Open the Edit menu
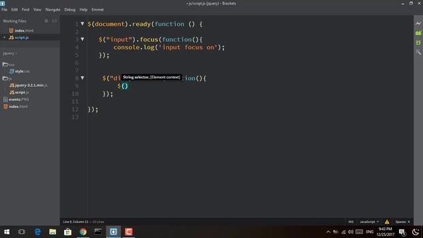This screenshot has width=423, height=238. (15, 9)
